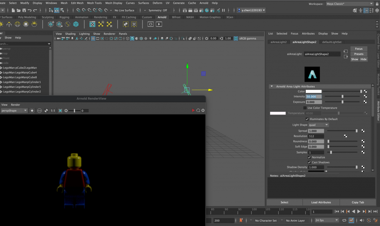Select LegoMan:LegoManpCylinder5 in outliner
Screen dimensions: 380x226
tap(22, 87)
